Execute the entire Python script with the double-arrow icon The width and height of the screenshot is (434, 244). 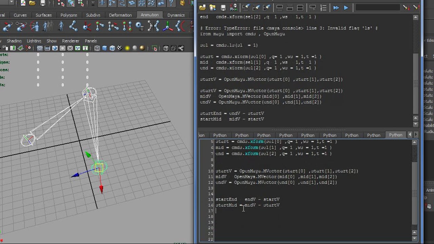coord(336,7)
